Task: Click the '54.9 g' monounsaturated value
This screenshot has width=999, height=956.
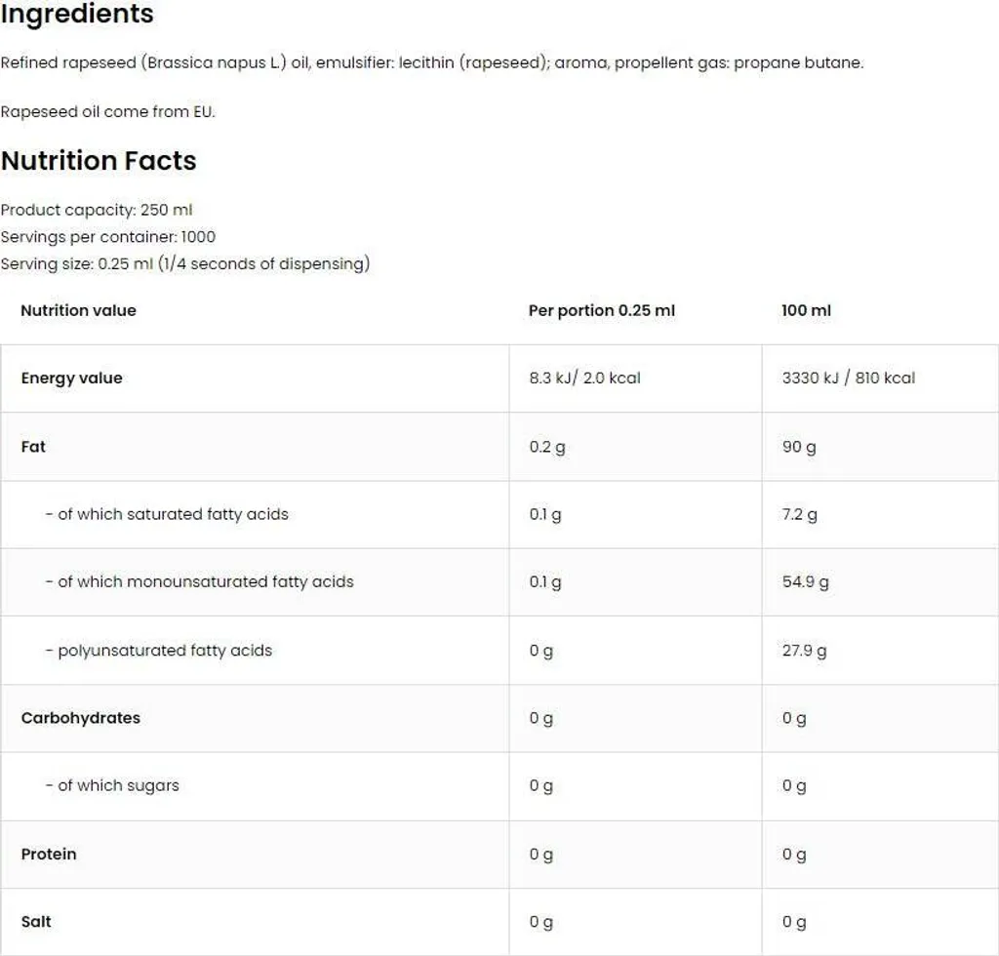Action: pos(805,581)
